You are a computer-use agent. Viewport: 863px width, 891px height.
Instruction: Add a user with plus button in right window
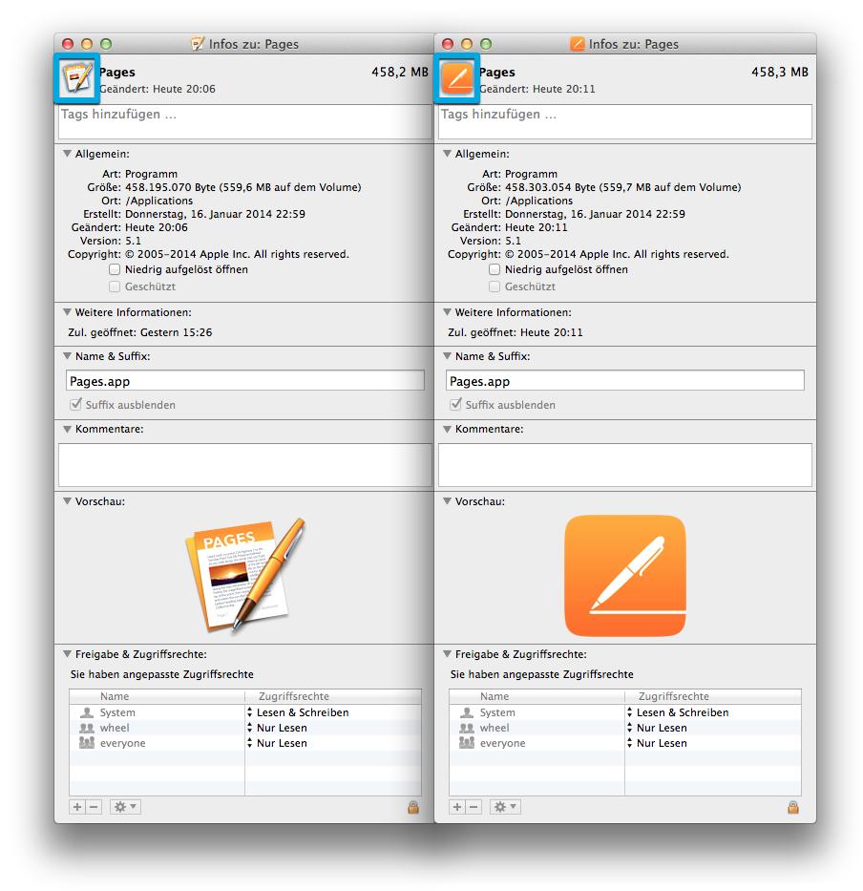coord(457,807)
